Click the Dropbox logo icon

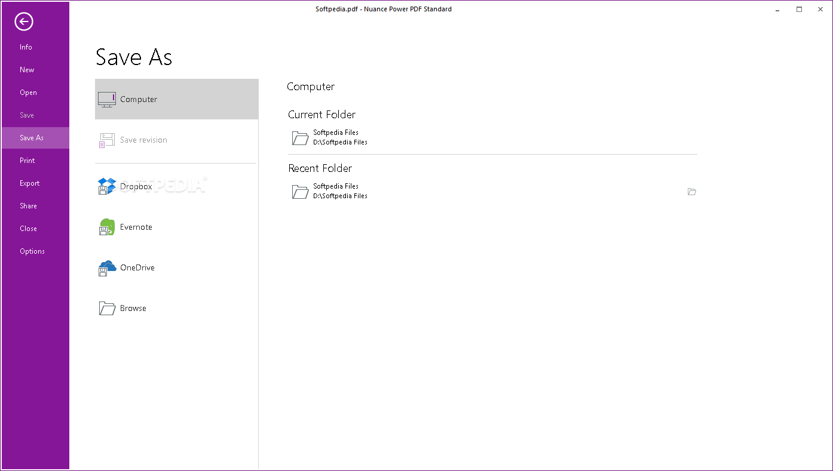pos(107,186)
